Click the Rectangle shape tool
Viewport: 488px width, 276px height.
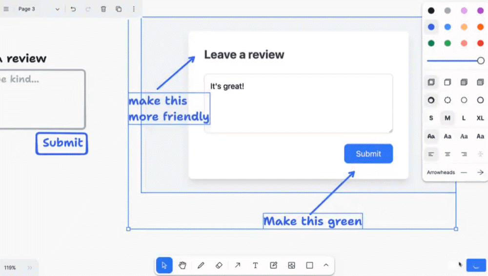pyautogui.click(x=309, y=265)
